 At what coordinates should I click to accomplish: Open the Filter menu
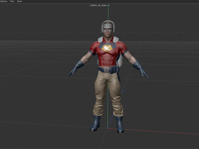click(x=12, y=1)
